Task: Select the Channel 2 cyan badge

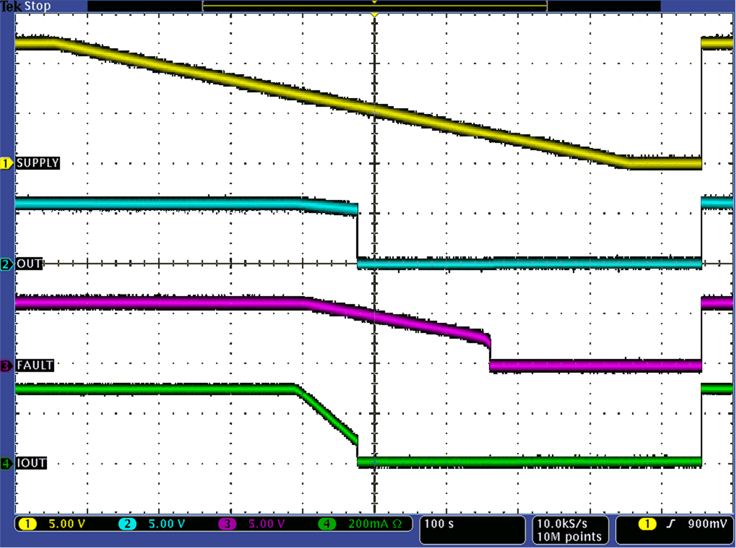Action: point(126,523)
